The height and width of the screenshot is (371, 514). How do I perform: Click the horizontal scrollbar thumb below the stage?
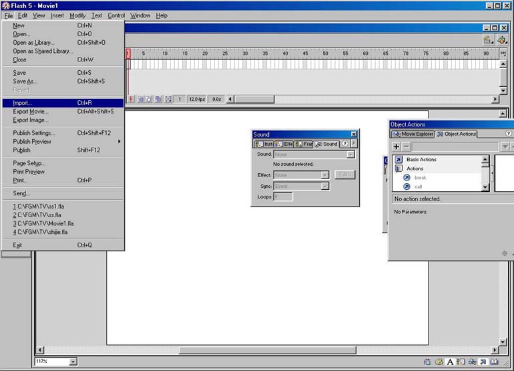tap(267, 350)
